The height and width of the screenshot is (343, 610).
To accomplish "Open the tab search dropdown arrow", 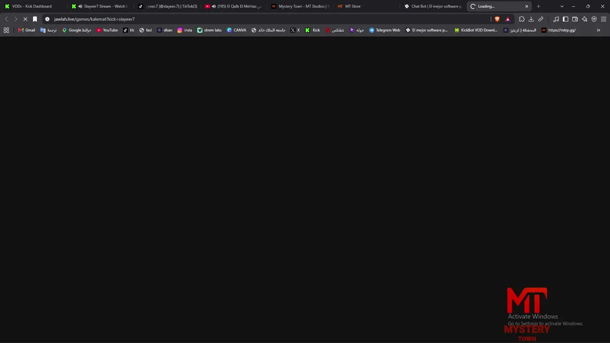I will coord(562,6).
